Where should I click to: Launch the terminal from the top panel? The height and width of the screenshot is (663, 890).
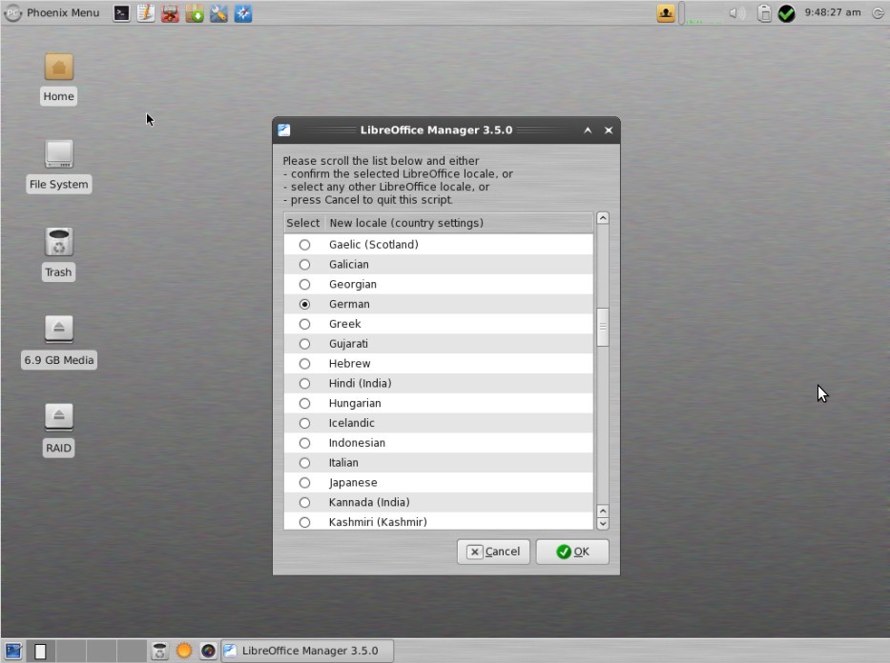pyautogui.click(x=121, y=13)
